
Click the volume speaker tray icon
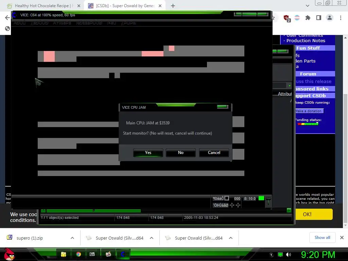click(x=289, y=255)
